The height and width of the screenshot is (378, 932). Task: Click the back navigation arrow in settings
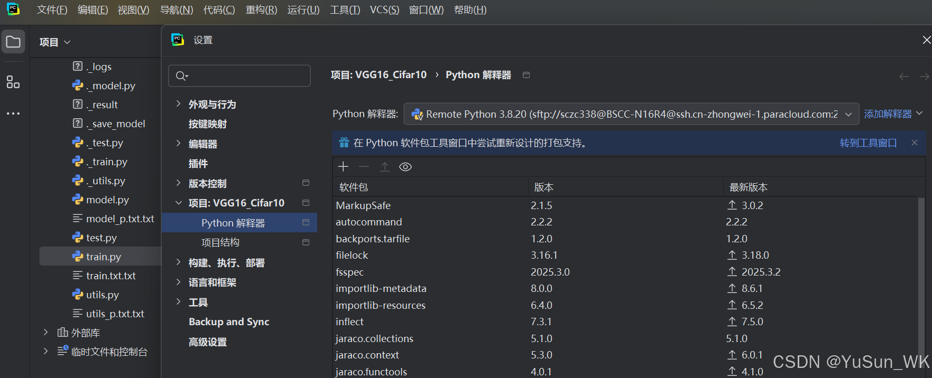904,77
